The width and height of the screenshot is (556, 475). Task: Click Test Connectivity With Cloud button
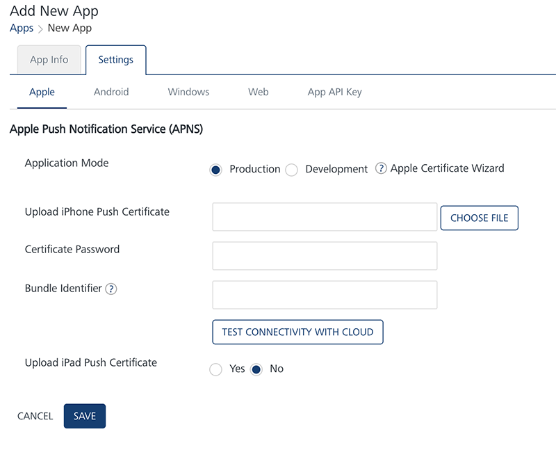coord(297,332)
